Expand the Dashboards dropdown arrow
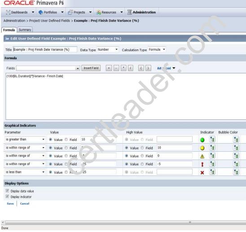Screen dimensions: 246x232 [x=33, y=12]
